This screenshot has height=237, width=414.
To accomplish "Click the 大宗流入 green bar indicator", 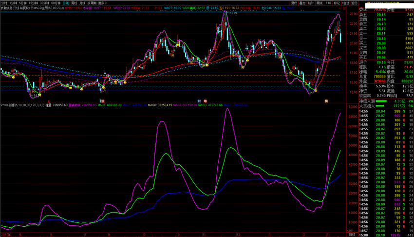I will [x=380, y=106].
